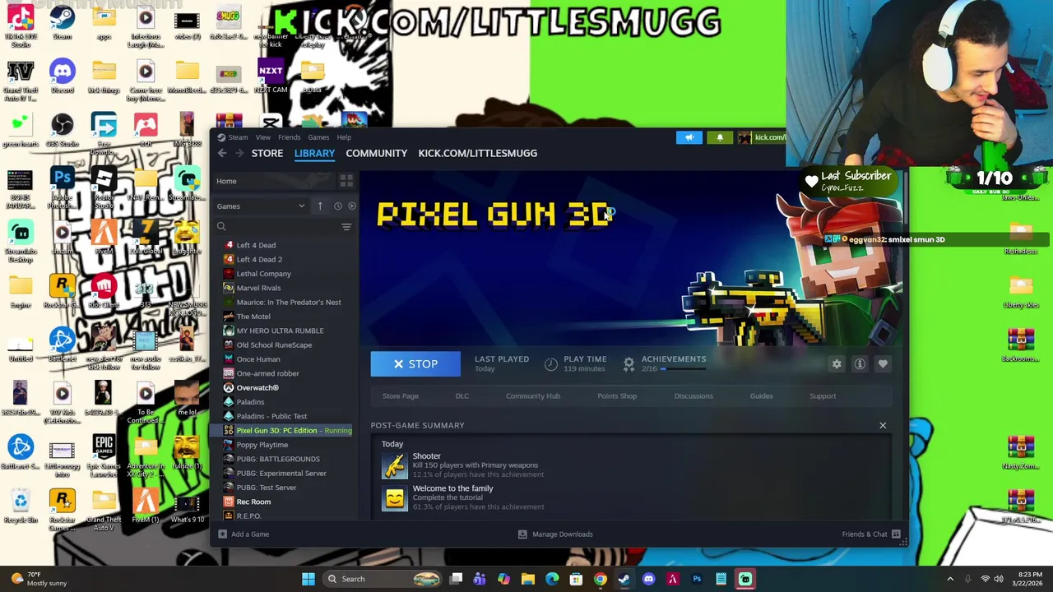Open Discord desktop shortcut

62,76
